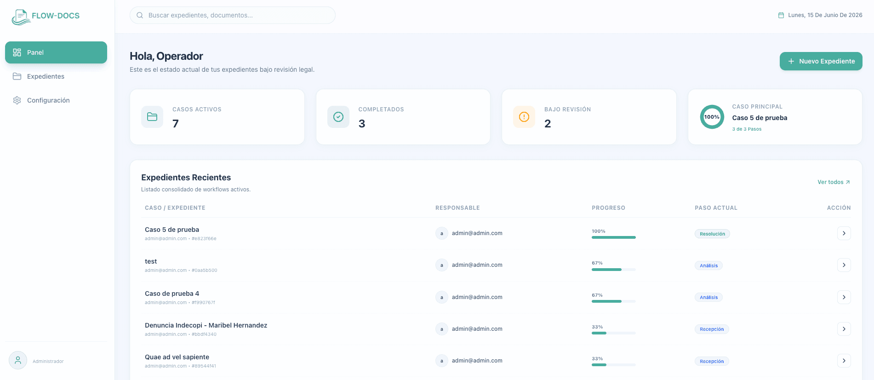874x380 pixels.
Task: Focus the Buscar expedientes search field
Action: (x=233, y=15)
